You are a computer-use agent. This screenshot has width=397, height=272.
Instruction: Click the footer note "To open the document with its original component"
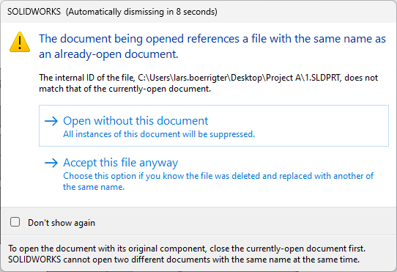[187, 249]
